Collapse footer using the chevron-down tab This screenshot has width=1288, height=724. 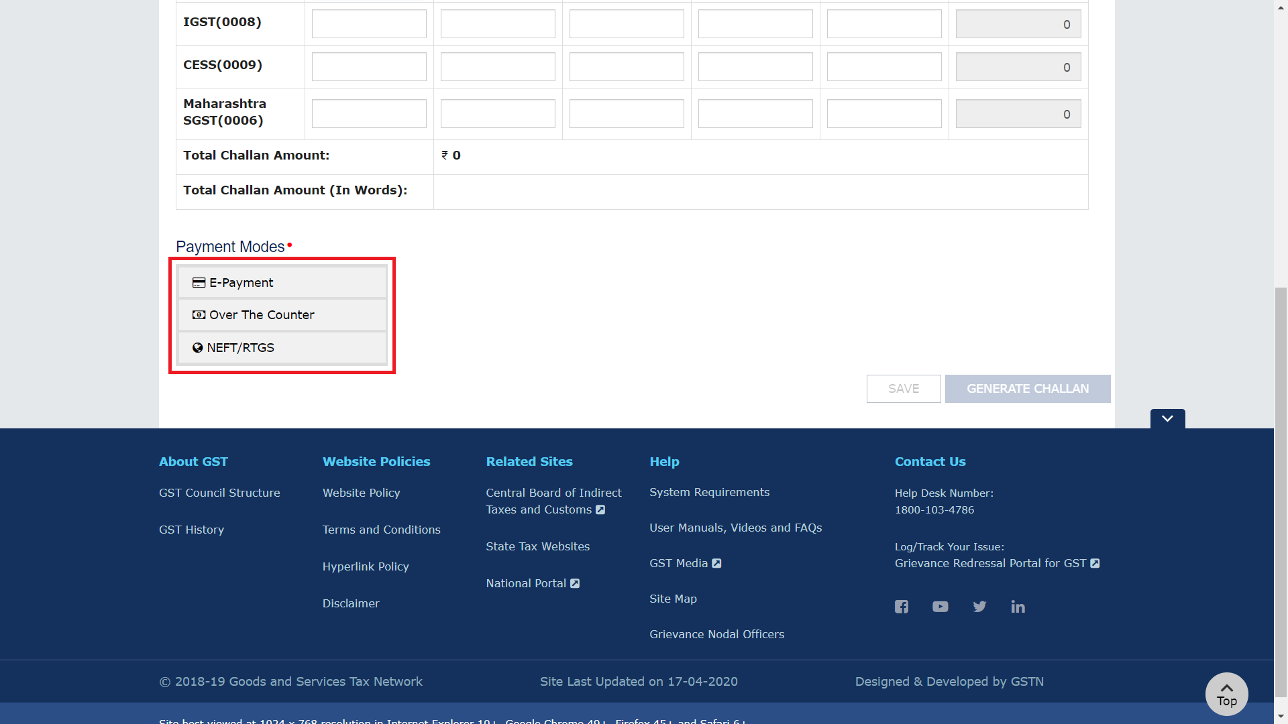1167,418
